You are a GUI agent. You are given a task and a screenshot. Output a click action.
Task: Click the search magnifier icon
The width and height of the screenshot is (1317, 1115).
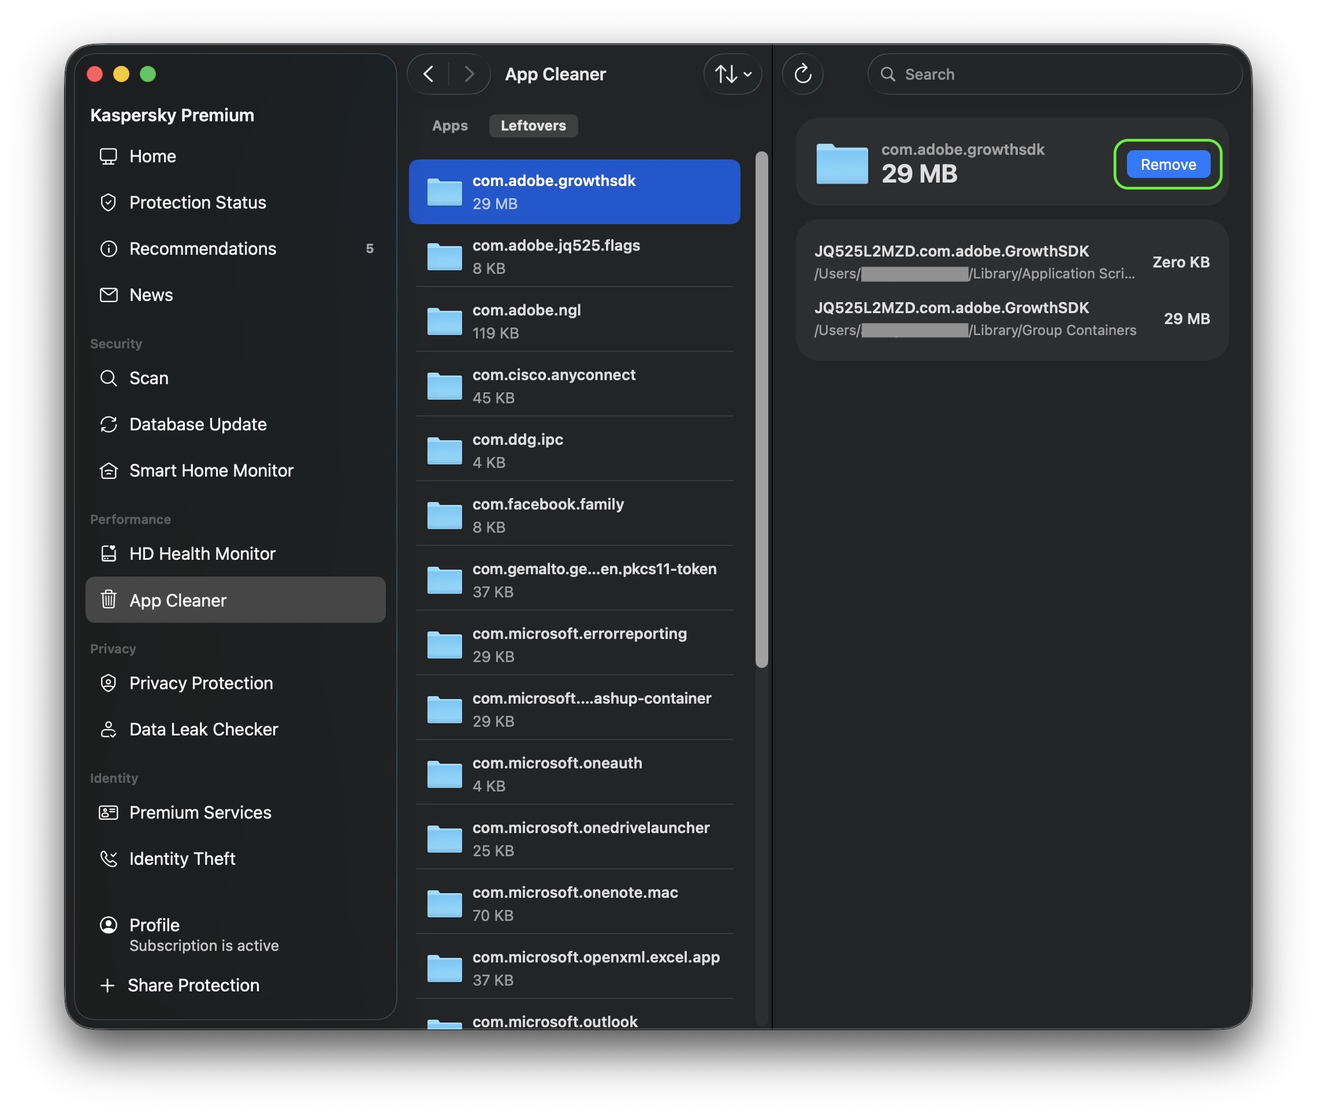pos(887,74)
